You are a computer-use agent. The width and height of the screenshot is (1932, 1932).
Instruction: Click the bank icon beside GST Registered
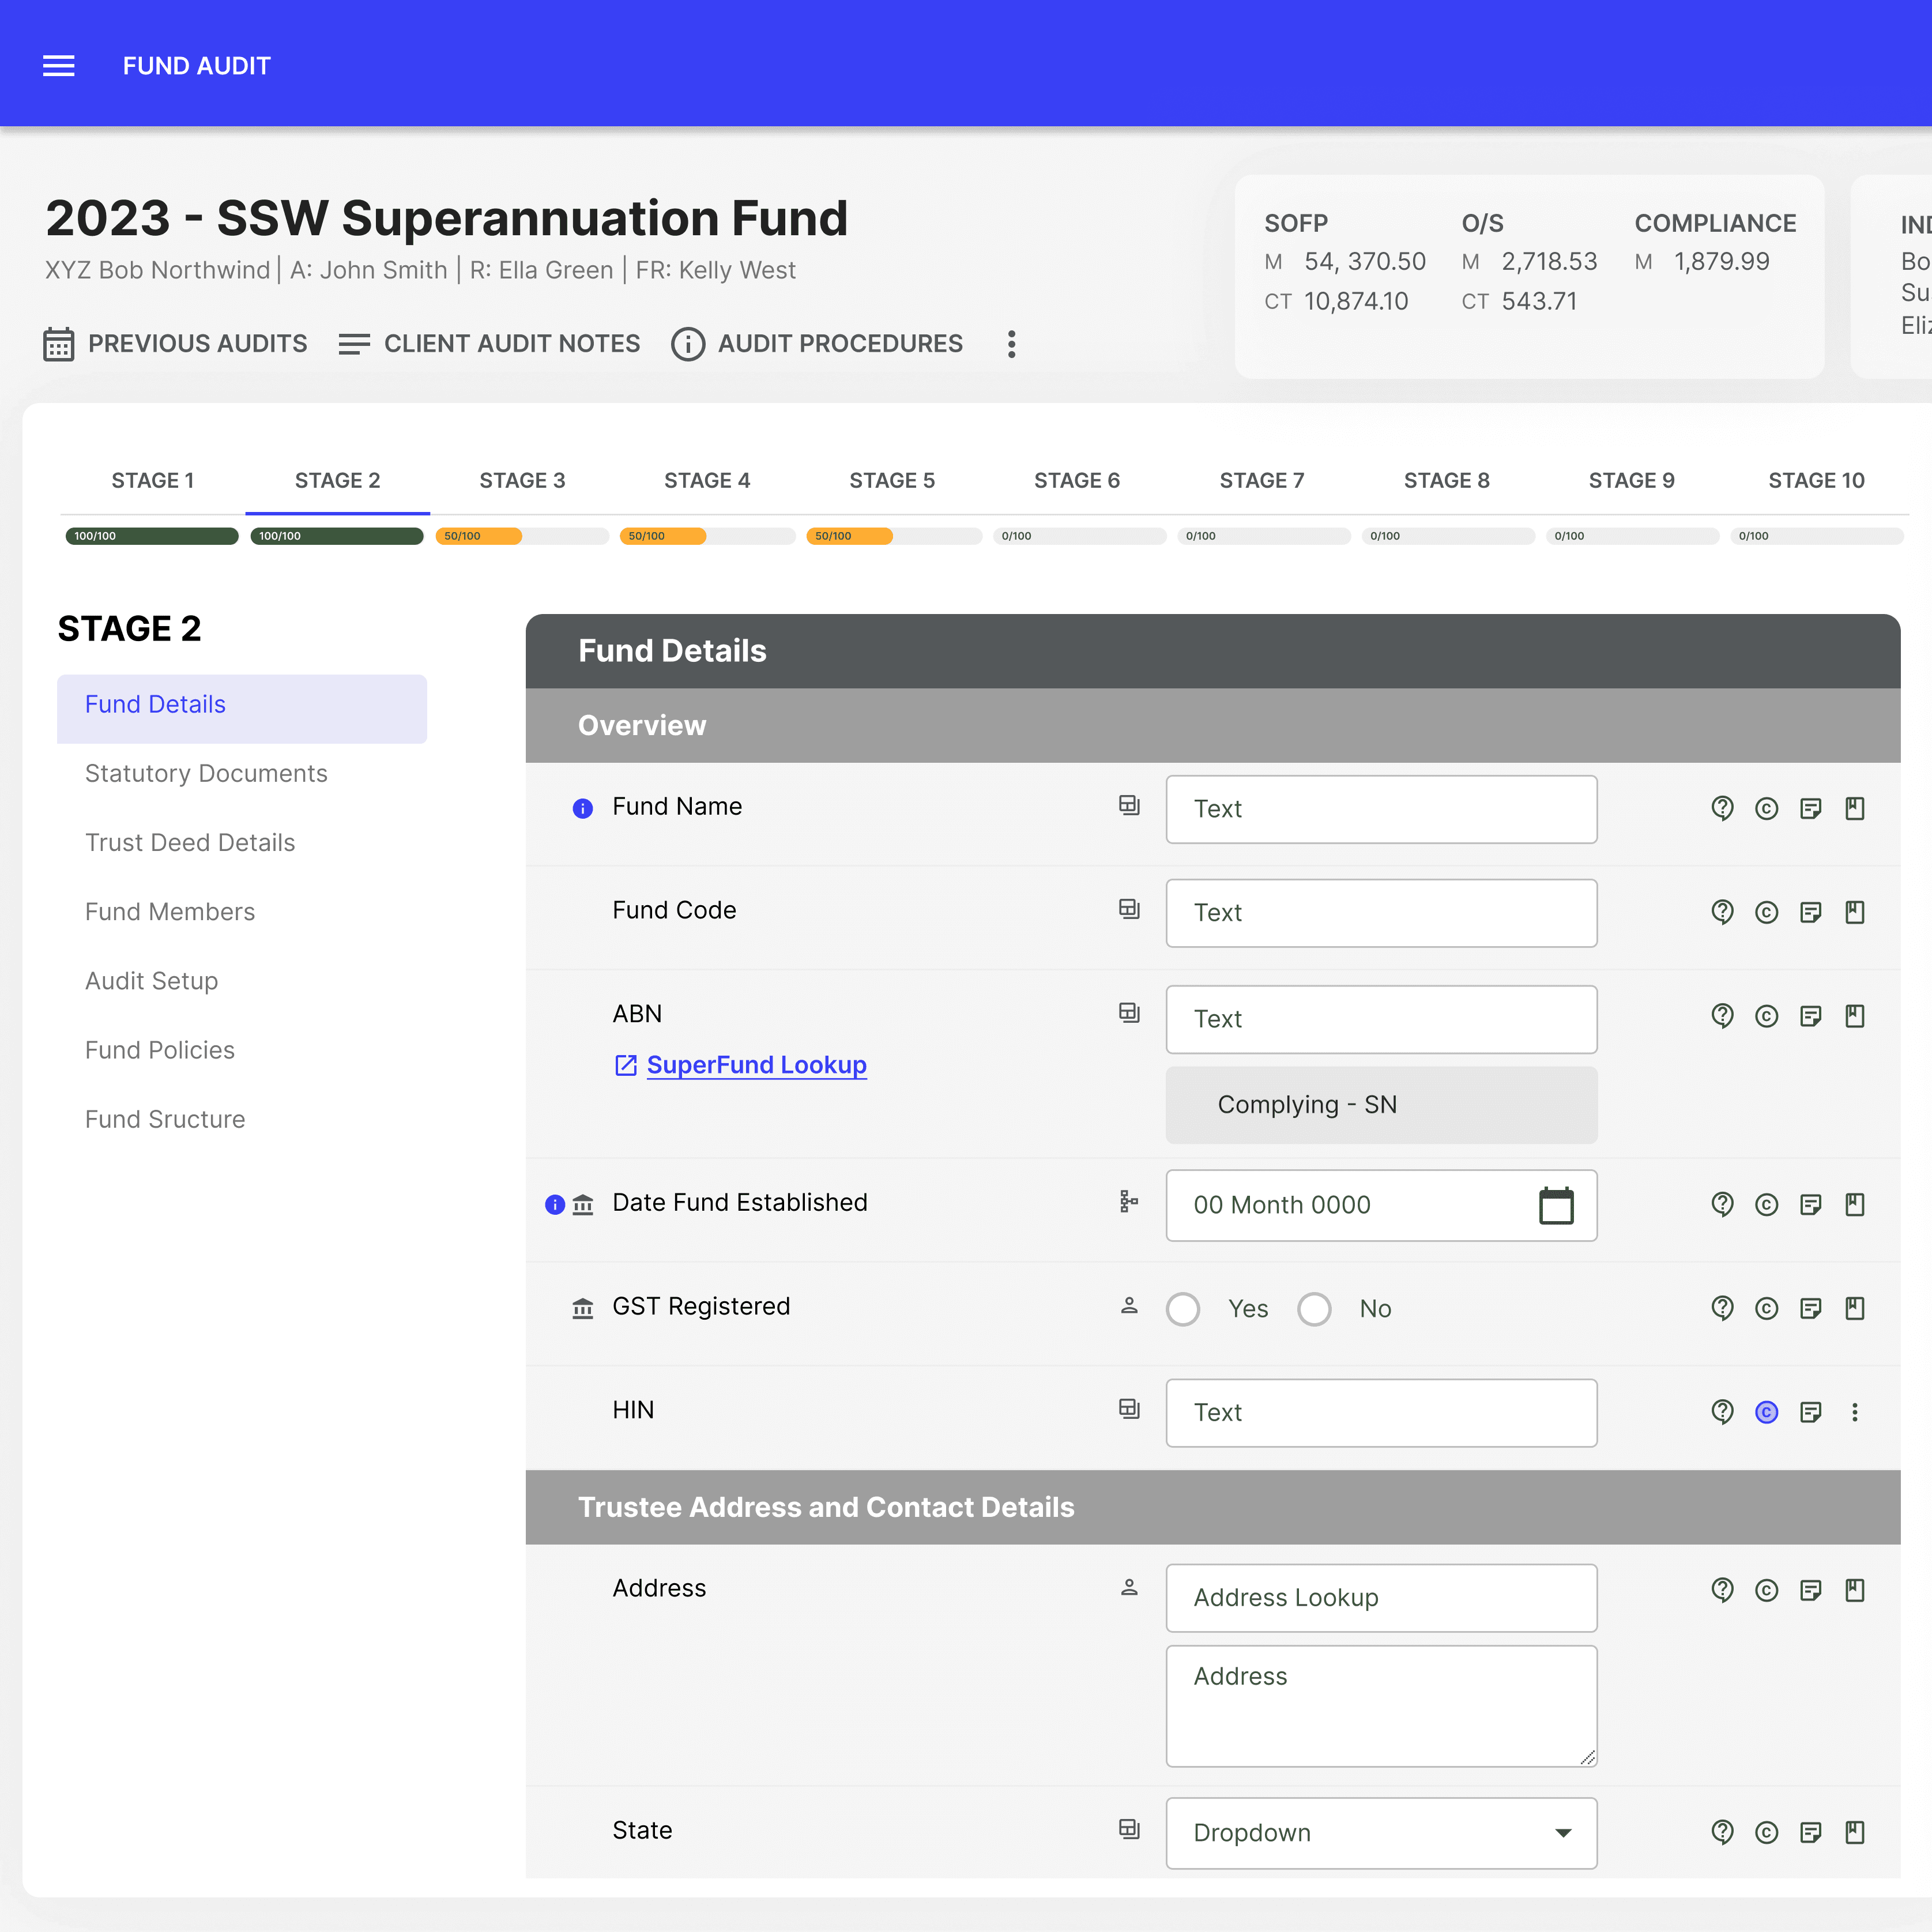pos(583,1308)
